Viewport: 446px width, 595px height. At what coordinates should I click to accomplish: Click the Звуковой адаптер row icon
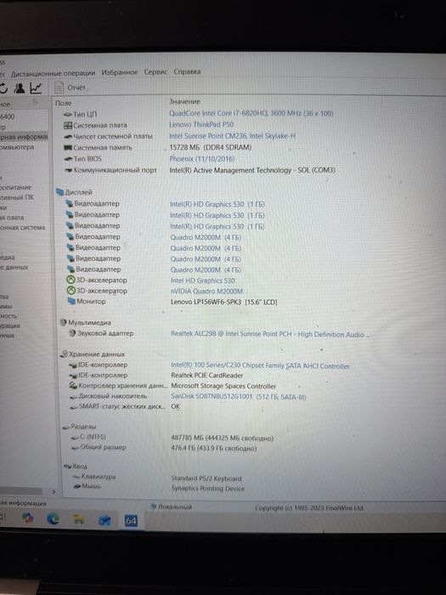(72, 333)
